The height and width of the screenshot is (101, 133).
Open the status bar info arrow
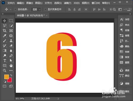(x=58, y=99)
